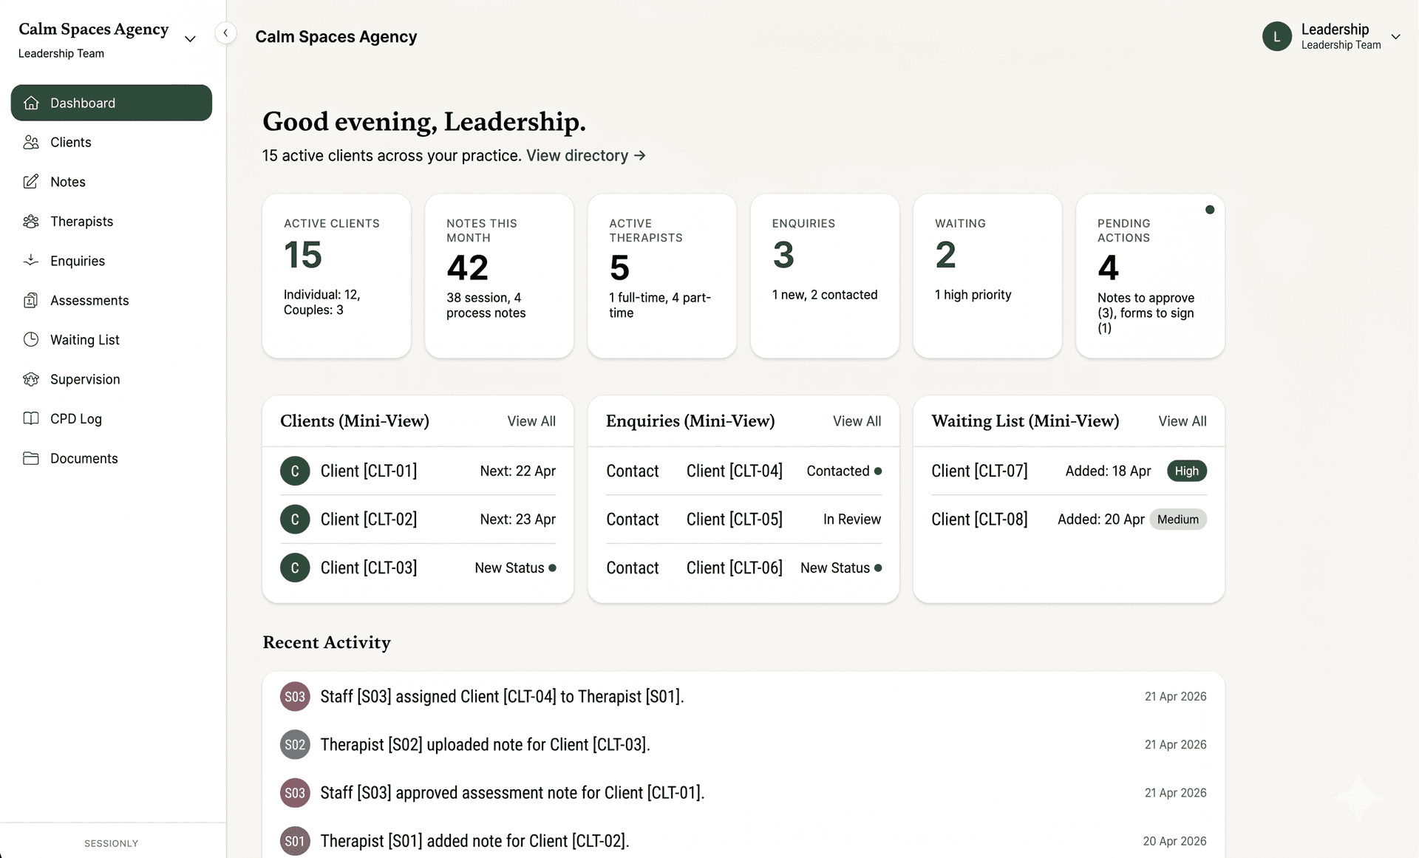Click View All in Clients Mini-View
The image size is (1419, 858).
tap(531, 421)
